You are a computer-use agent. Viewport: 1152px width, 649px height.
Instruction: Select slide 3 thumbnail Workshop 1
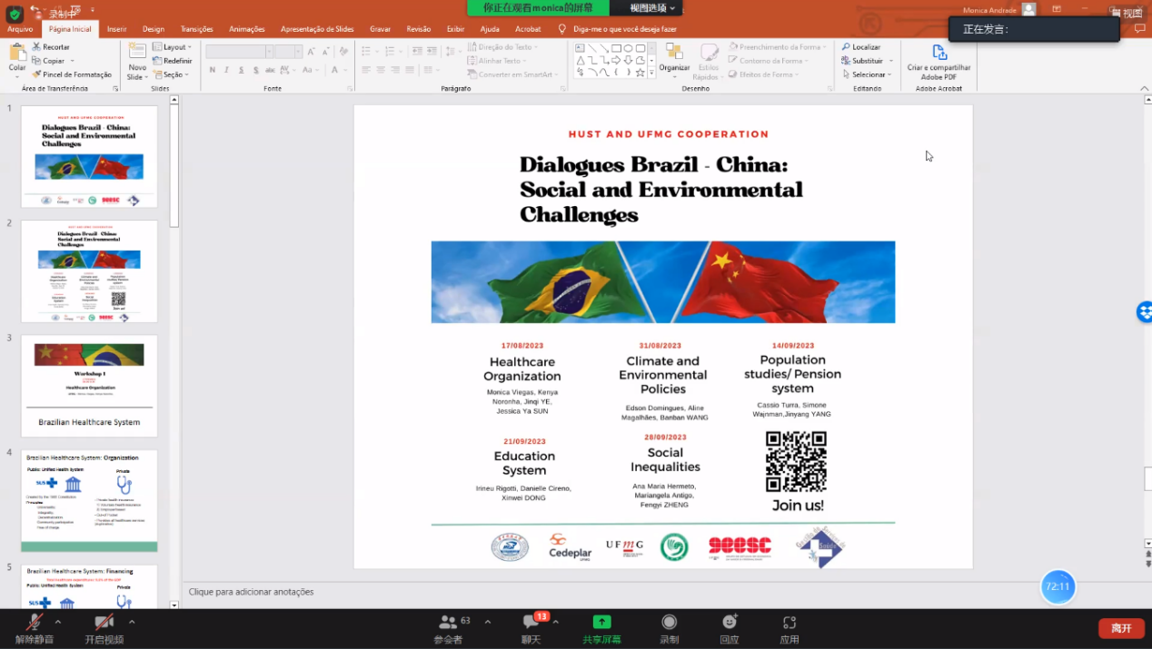[89, 386]
